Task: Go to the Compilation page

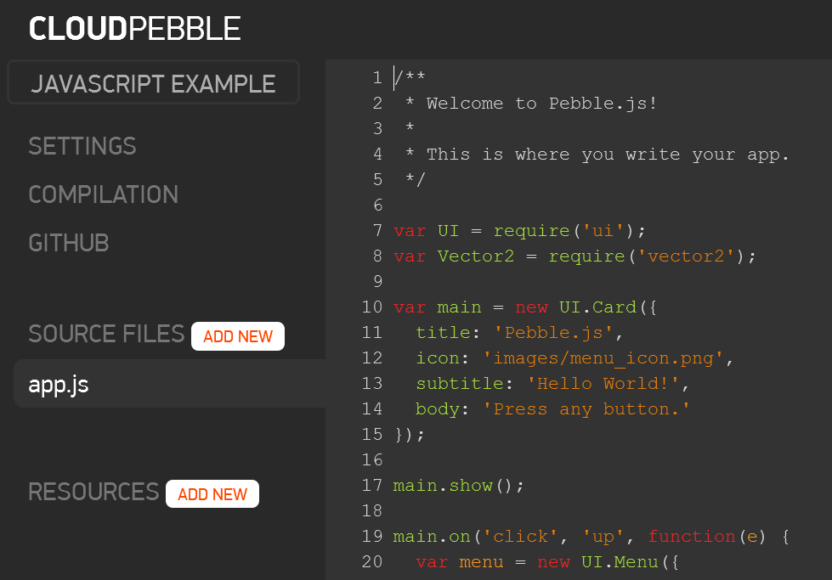Action: [104, 194]
